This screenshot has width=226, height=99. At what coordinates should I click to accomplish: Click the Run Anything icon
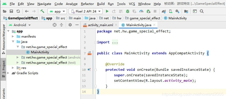click(195, 11)
